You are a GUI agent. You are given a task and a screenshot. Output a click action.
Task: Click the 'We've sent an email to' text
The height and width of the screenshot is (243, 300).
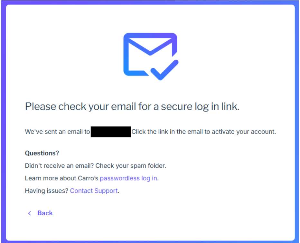[x=57, y=132]
